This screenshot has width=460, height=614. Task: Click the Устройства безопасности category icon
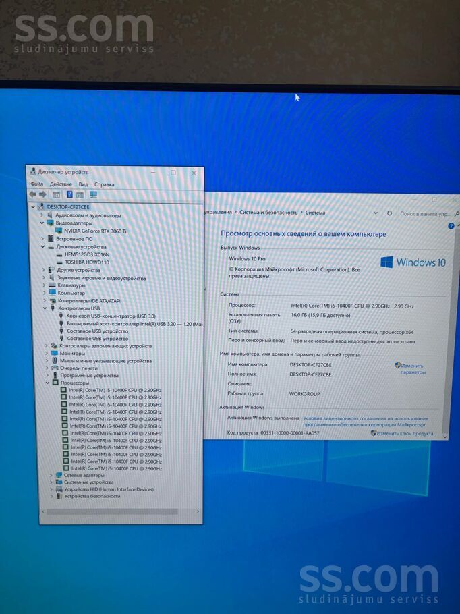point(59,496)
